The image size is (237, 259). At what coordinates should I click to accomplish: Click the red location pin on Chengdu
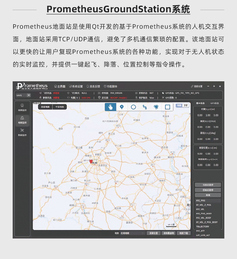[91, 162]
